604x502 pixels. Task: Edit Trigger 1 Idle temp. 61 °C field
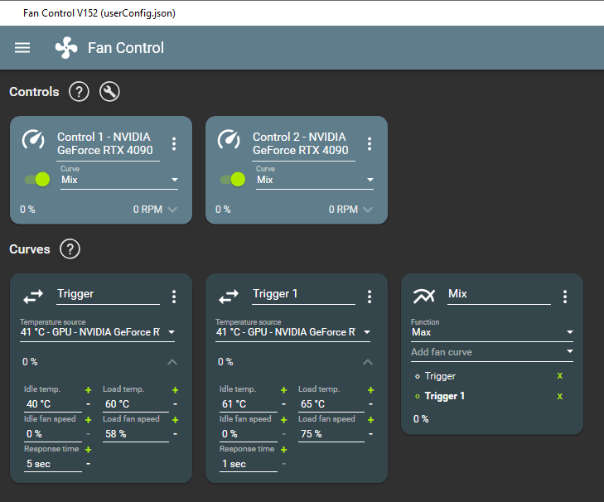point(249,404)
